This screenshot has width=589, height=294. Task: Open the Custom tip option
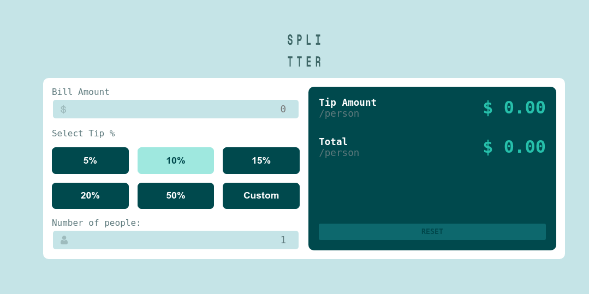261,196
